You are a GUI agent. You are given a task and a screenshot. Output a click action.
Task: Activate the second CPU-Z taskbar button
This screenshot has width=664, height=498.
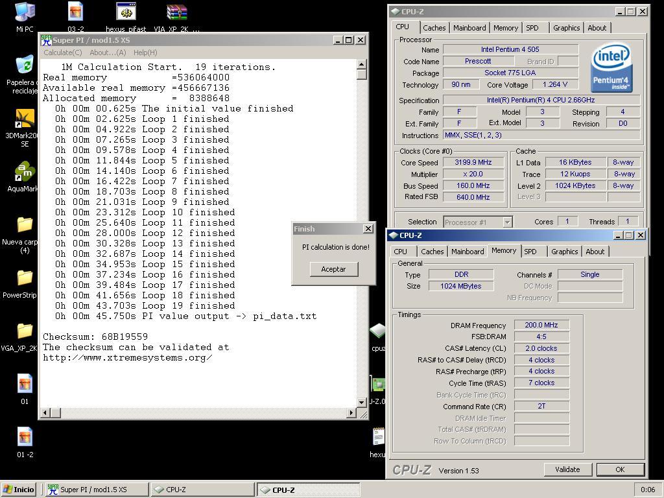(308, 490)
